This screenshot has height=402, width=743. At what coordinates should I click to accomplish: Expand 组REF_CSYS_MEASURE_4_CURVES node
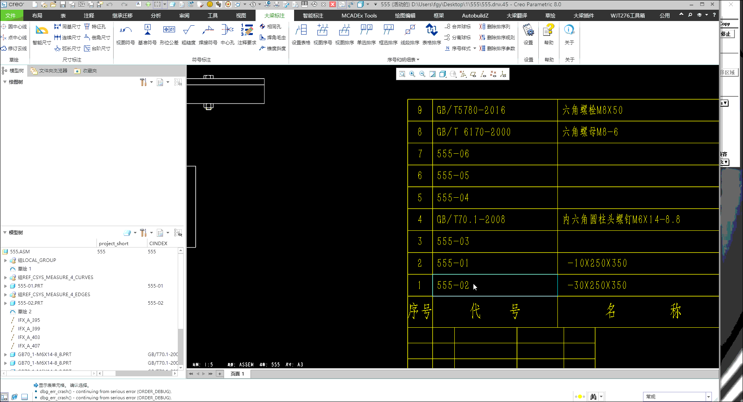click(5, 277)
